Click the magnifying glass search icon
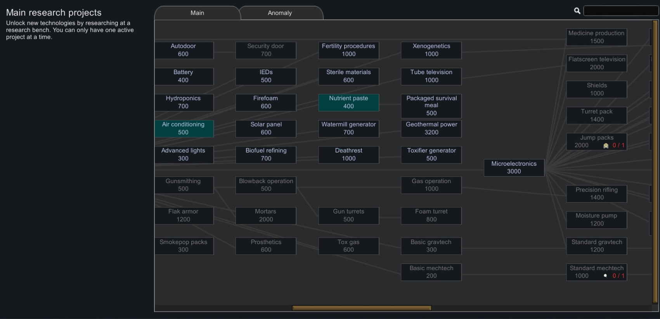Image resolution: width=660 pixels, height=319 pixels. (577, 11)
